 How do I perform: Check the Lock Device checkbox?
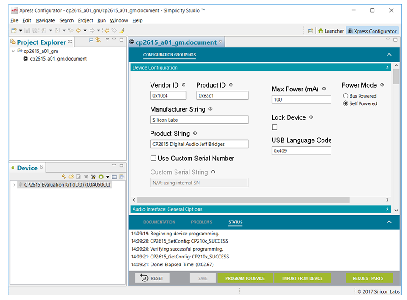click(274, 127)
